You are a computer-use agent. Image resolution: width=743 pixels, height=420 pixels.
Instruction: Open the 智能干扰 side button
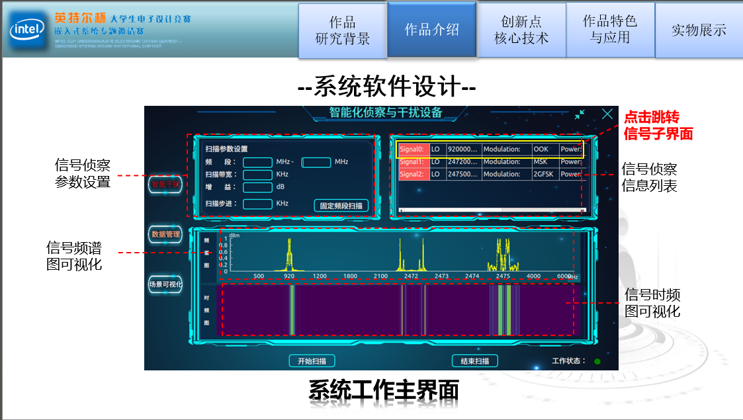(165, 184)
